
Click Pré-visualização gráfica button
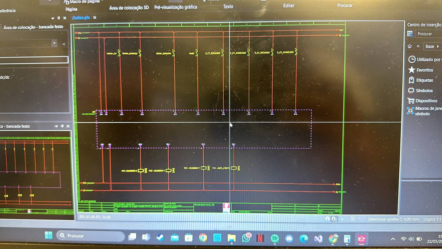(x=176, y=7)
